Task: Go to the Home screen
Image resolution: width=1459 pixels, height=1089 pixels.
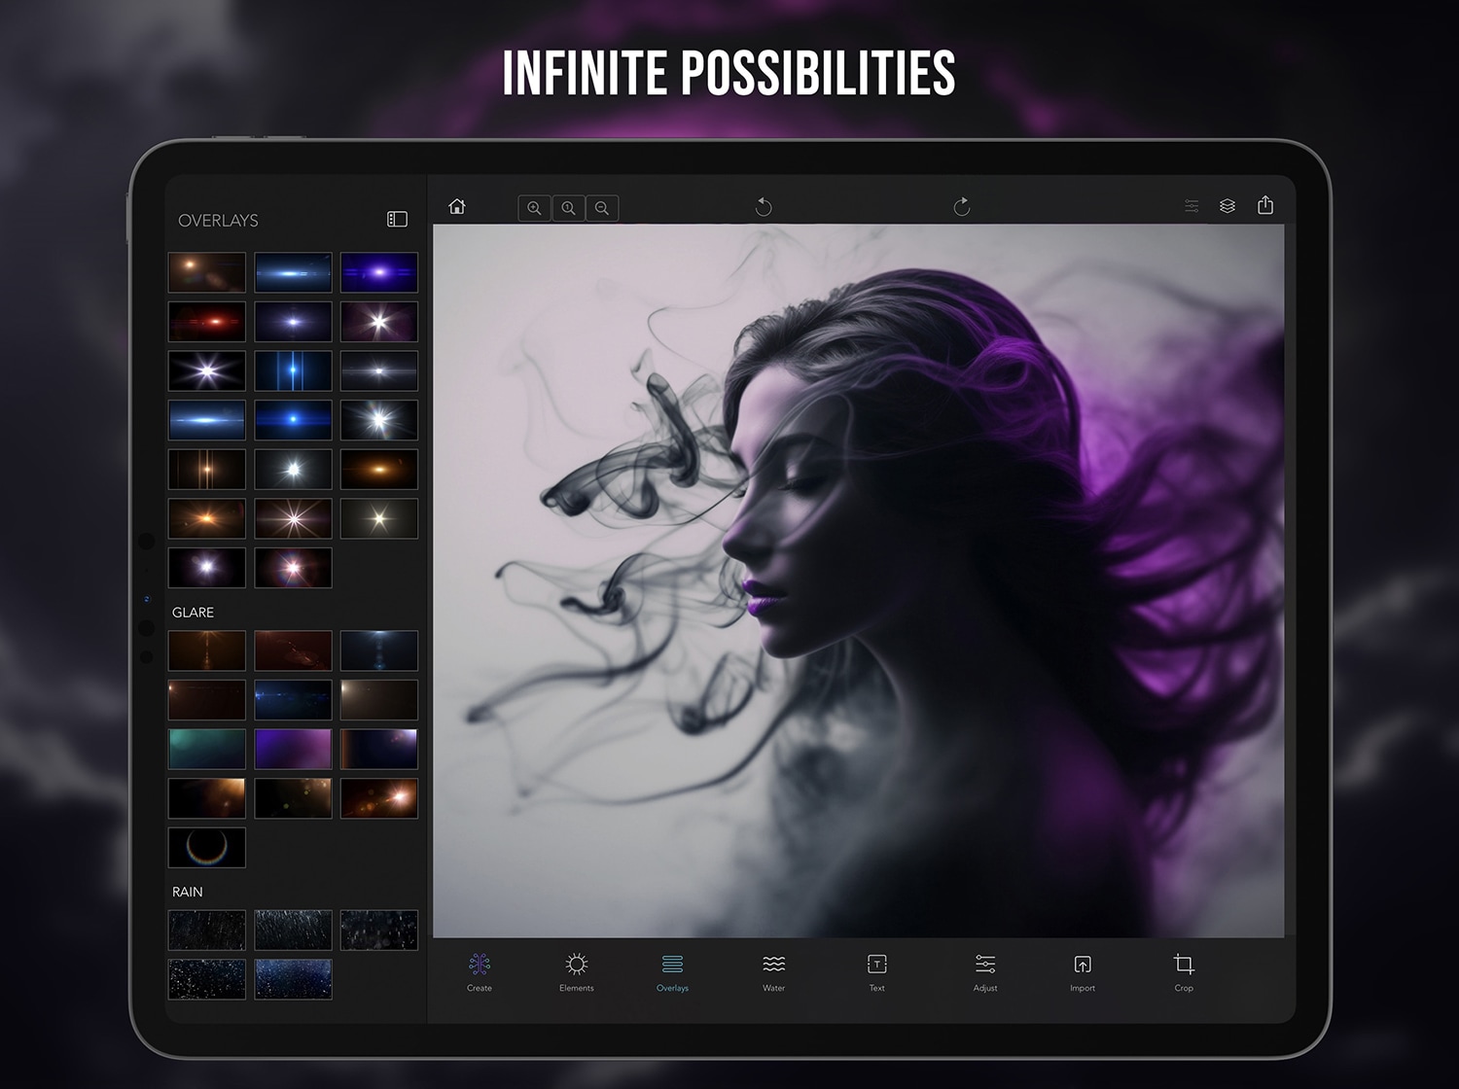Action: [457, 207]
